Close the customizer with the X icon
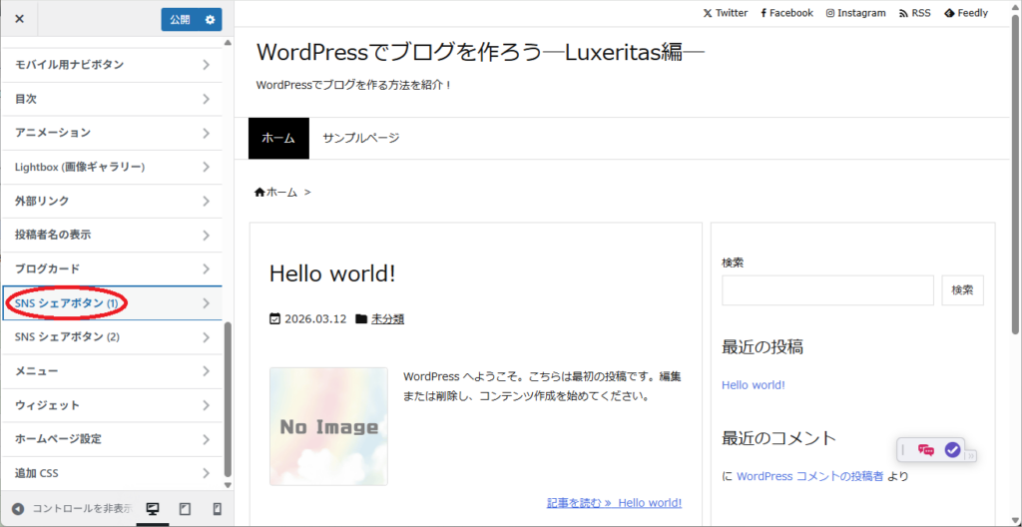 [x=20, y=19]
